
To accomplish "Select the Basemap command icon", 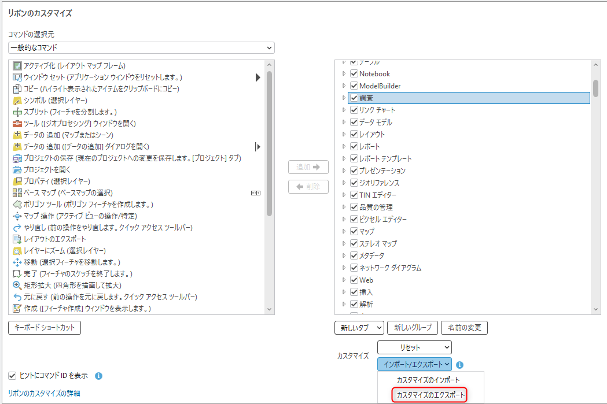I will click(x=17, y=192).
